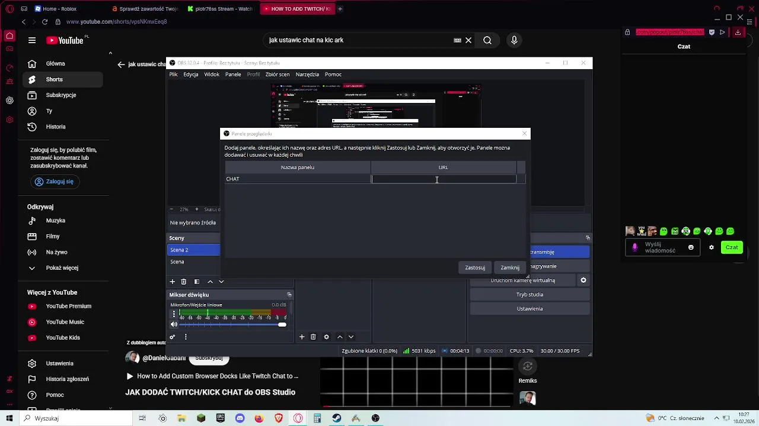The width and height of the screenshot is (759, 426).
Task: Open Kick chat settings gear icon
Action: tap(712, 247)
